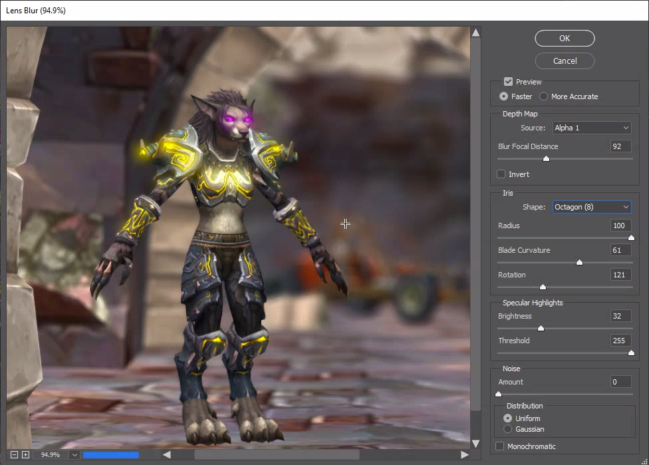Click the Threshold slider handle
The image size is (649, 465).
(631, 353)
